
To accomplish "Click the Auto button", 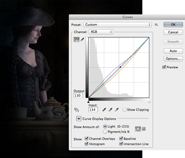I will coord(173,51).
